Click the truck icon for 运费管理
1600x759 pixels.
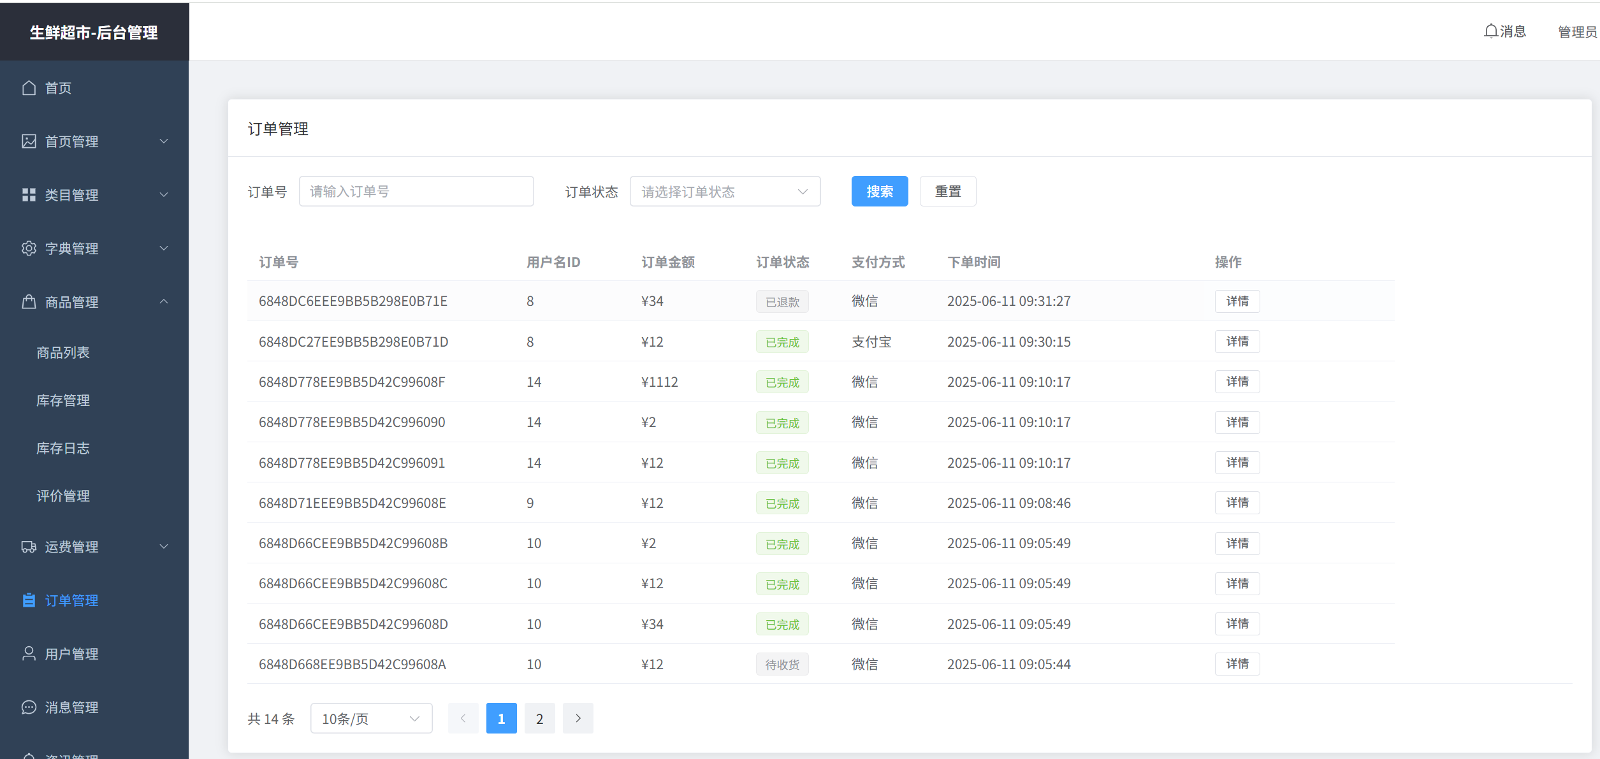pyautogui.click(x=29, y=547)
